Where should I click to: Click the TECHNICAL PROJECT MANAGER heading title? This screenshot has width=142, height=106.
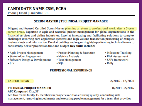84,21
